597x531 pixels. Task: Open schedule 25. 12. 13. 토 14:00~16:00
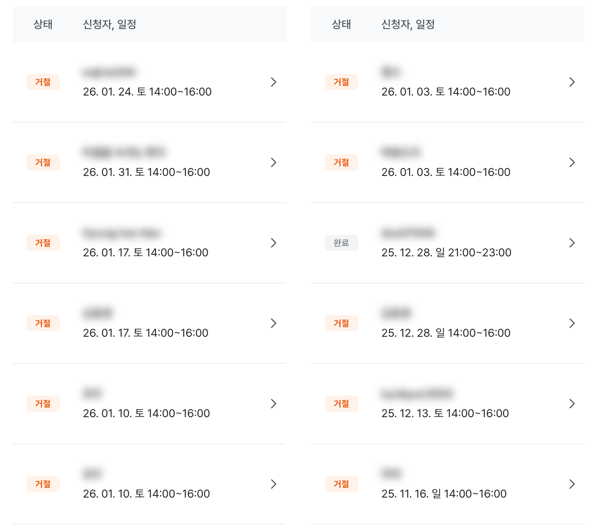coord(445,414)
